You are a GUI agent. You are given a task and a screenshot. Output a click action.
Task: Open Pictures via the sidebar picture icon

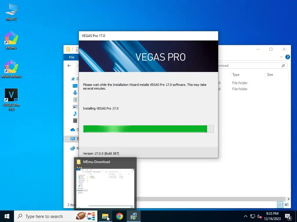point(75,107)
